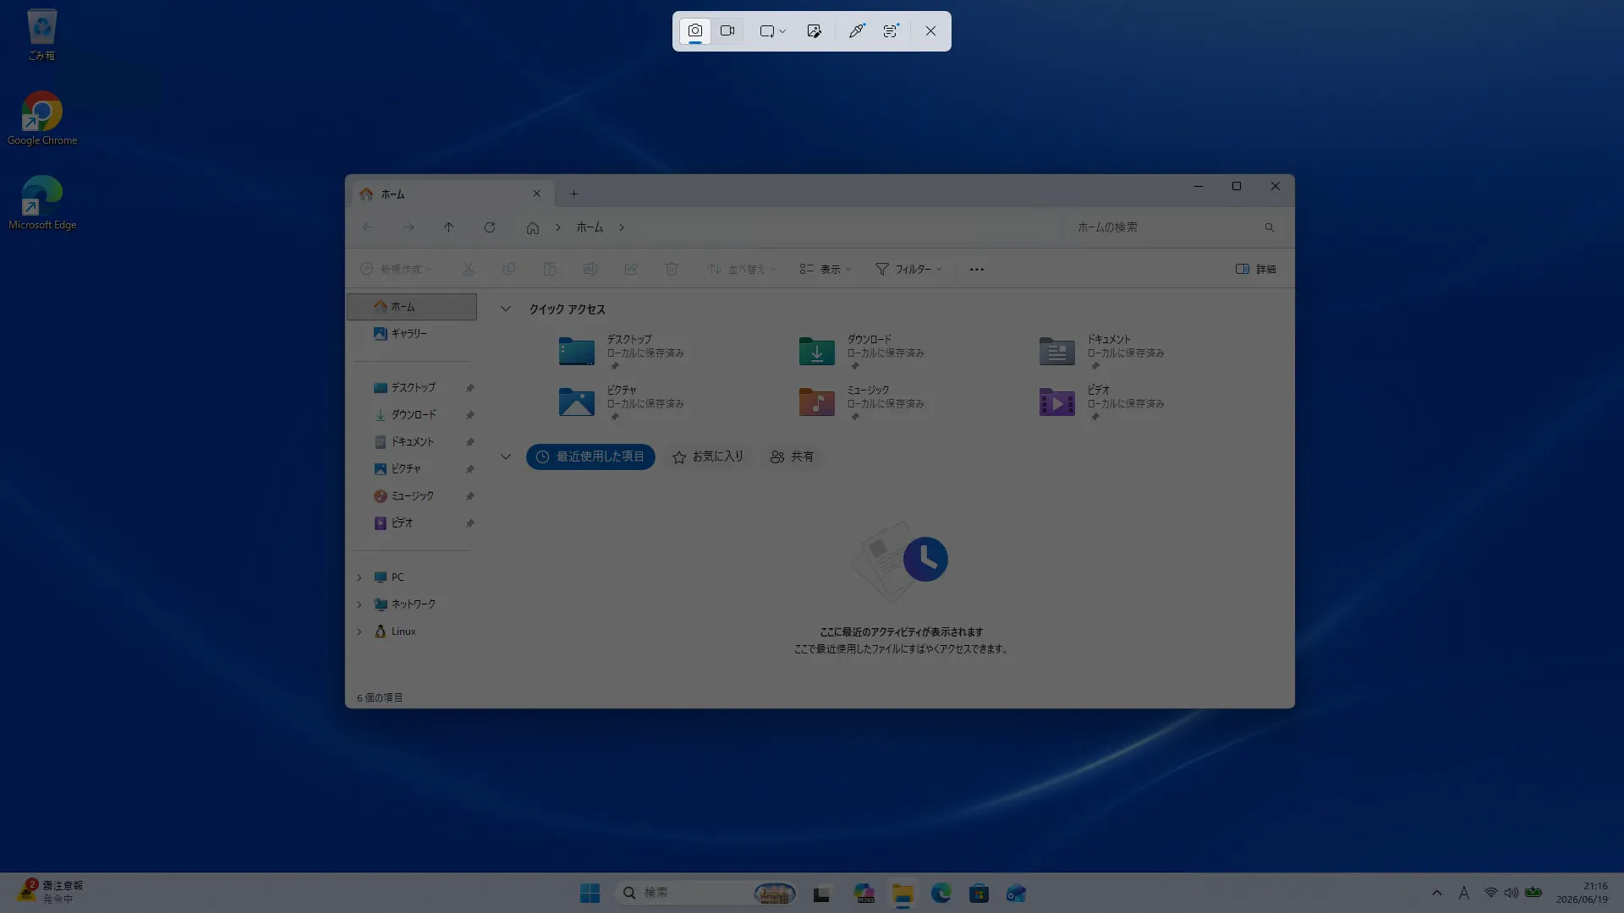Open デスクトップ in the sidebar
The height and width of the screenshot is (913, 1624).
click(412, 388)
